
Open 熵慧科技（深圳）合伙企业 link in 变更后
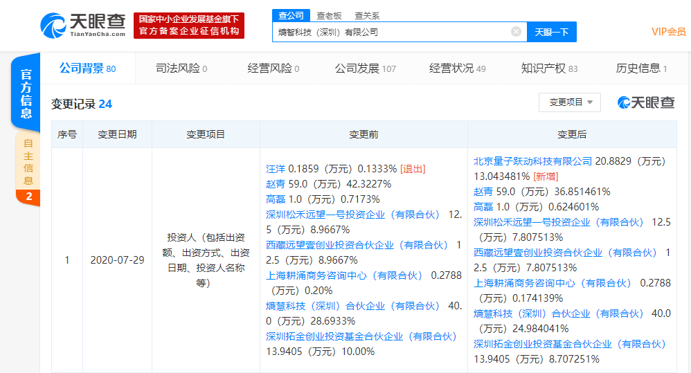559,313
